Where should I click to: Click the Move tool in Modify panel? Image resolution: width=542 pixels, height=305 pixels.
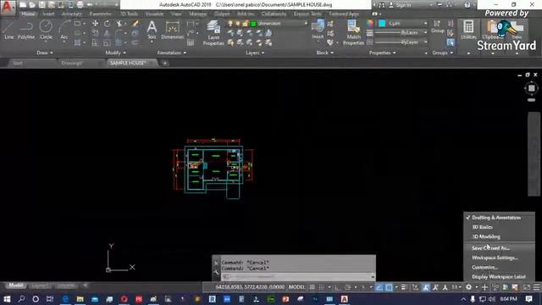[x=95, y=24]
